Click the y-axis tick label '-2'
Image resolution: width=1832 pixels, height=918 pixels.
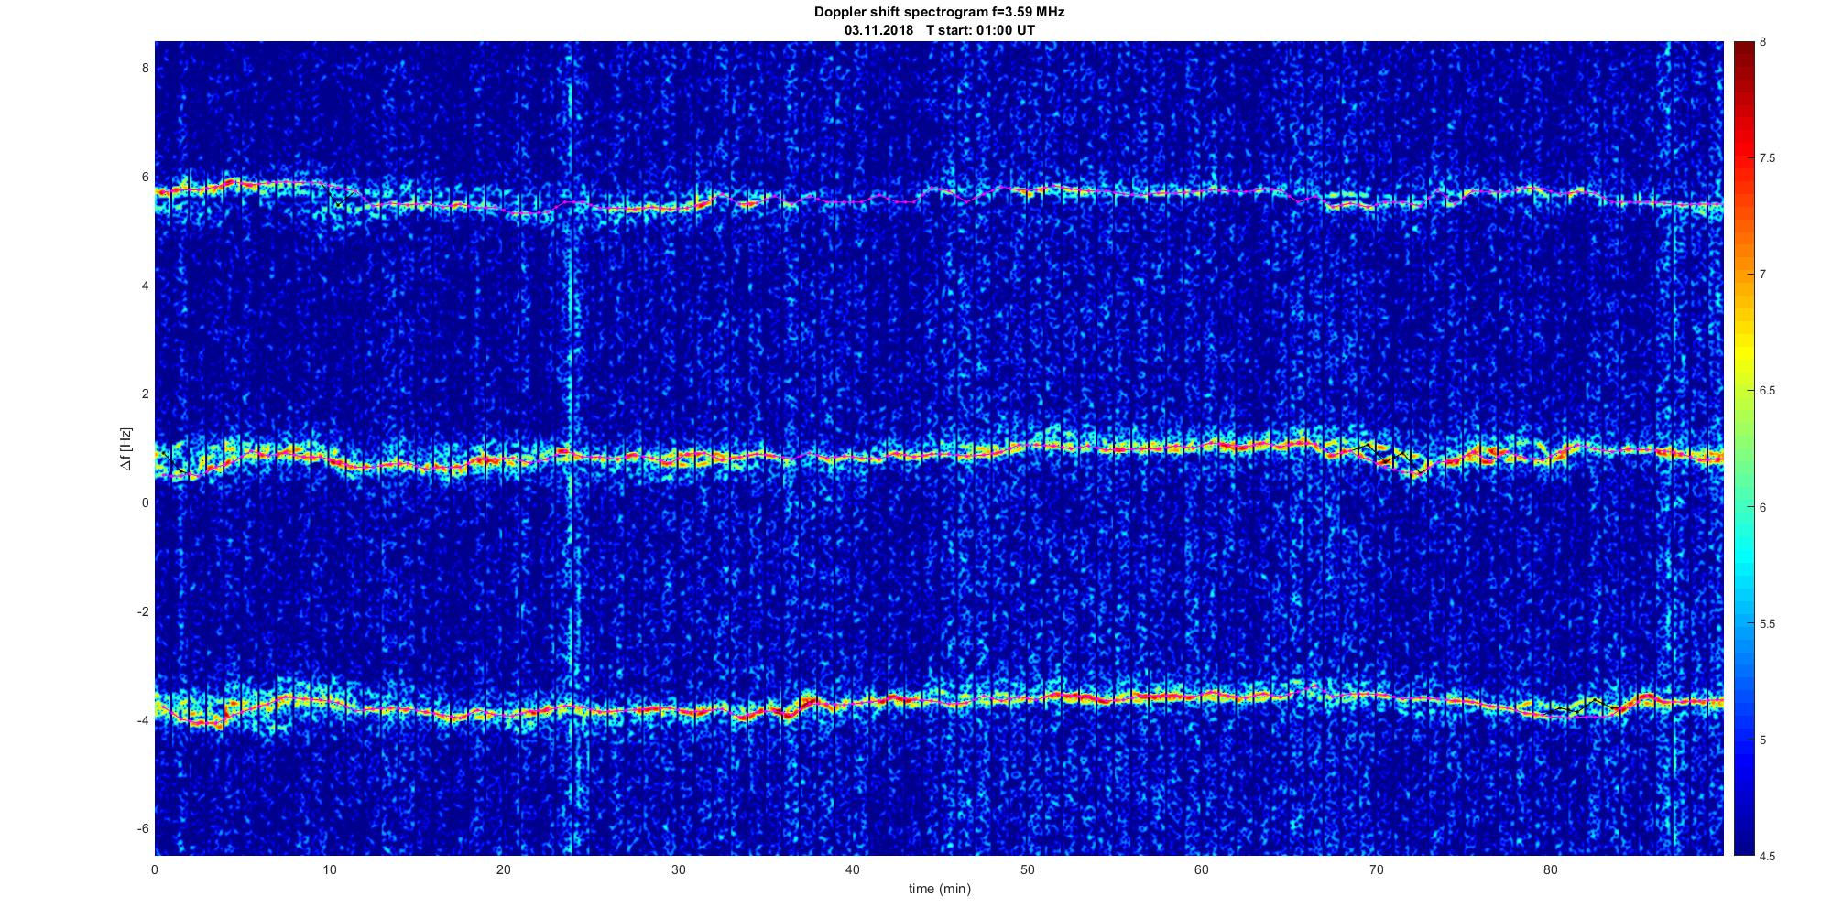point(143,611)
